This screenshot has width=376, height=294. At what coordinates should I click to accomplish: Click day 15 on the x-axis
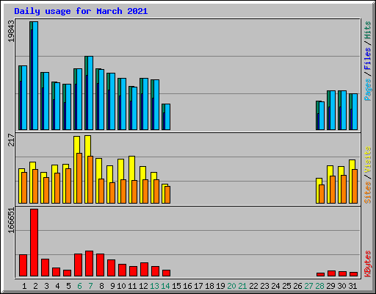[176, 286]
